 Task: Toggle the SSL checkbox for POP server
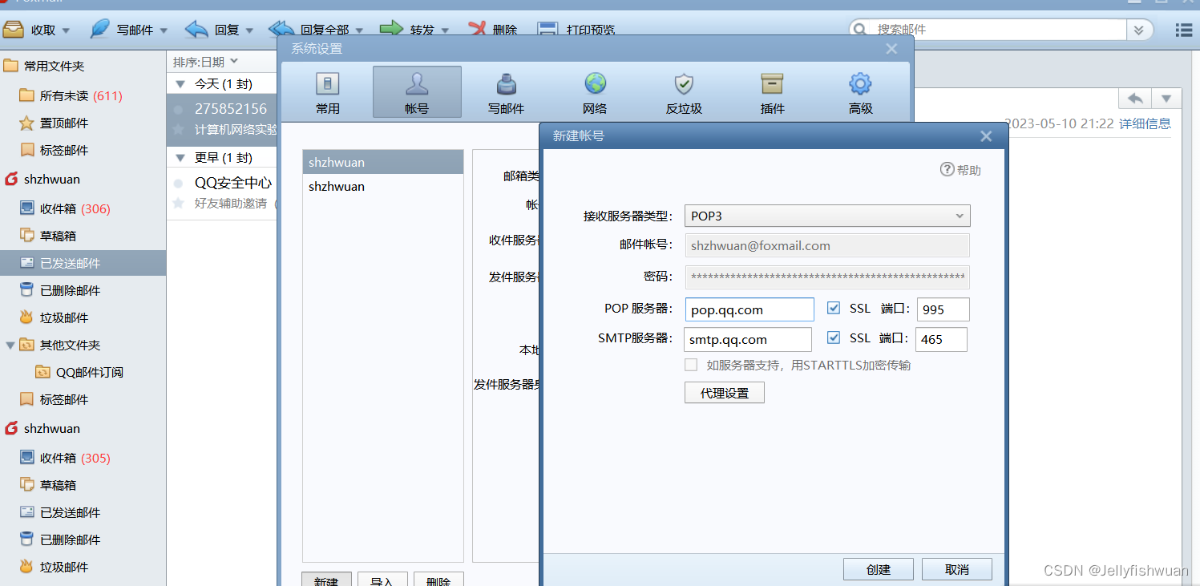(x=834, y=309)
